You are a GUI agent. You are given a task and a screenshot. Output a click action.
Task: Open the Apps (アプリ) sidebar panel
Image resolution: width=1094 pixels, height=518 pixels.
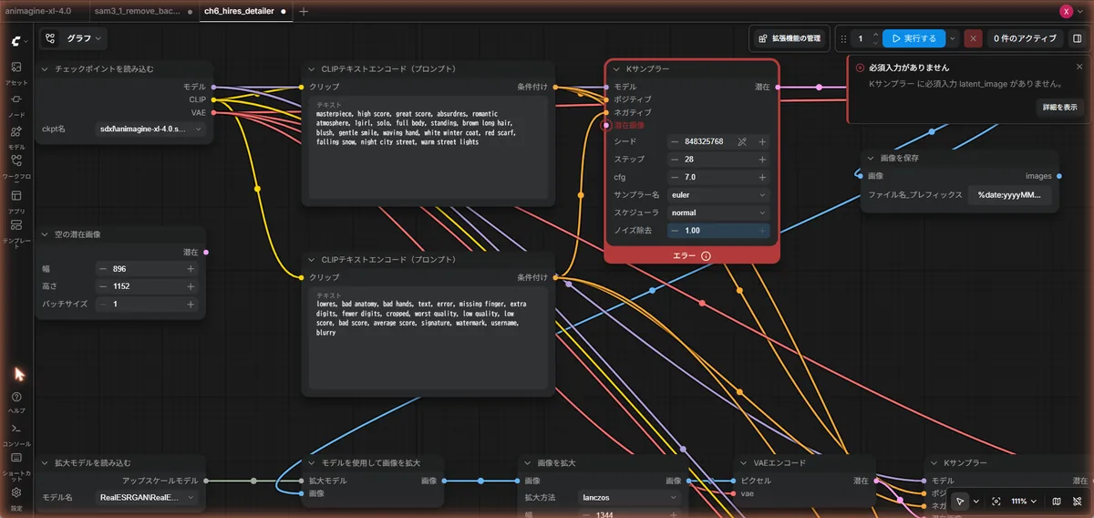click(x=15, y=200)
